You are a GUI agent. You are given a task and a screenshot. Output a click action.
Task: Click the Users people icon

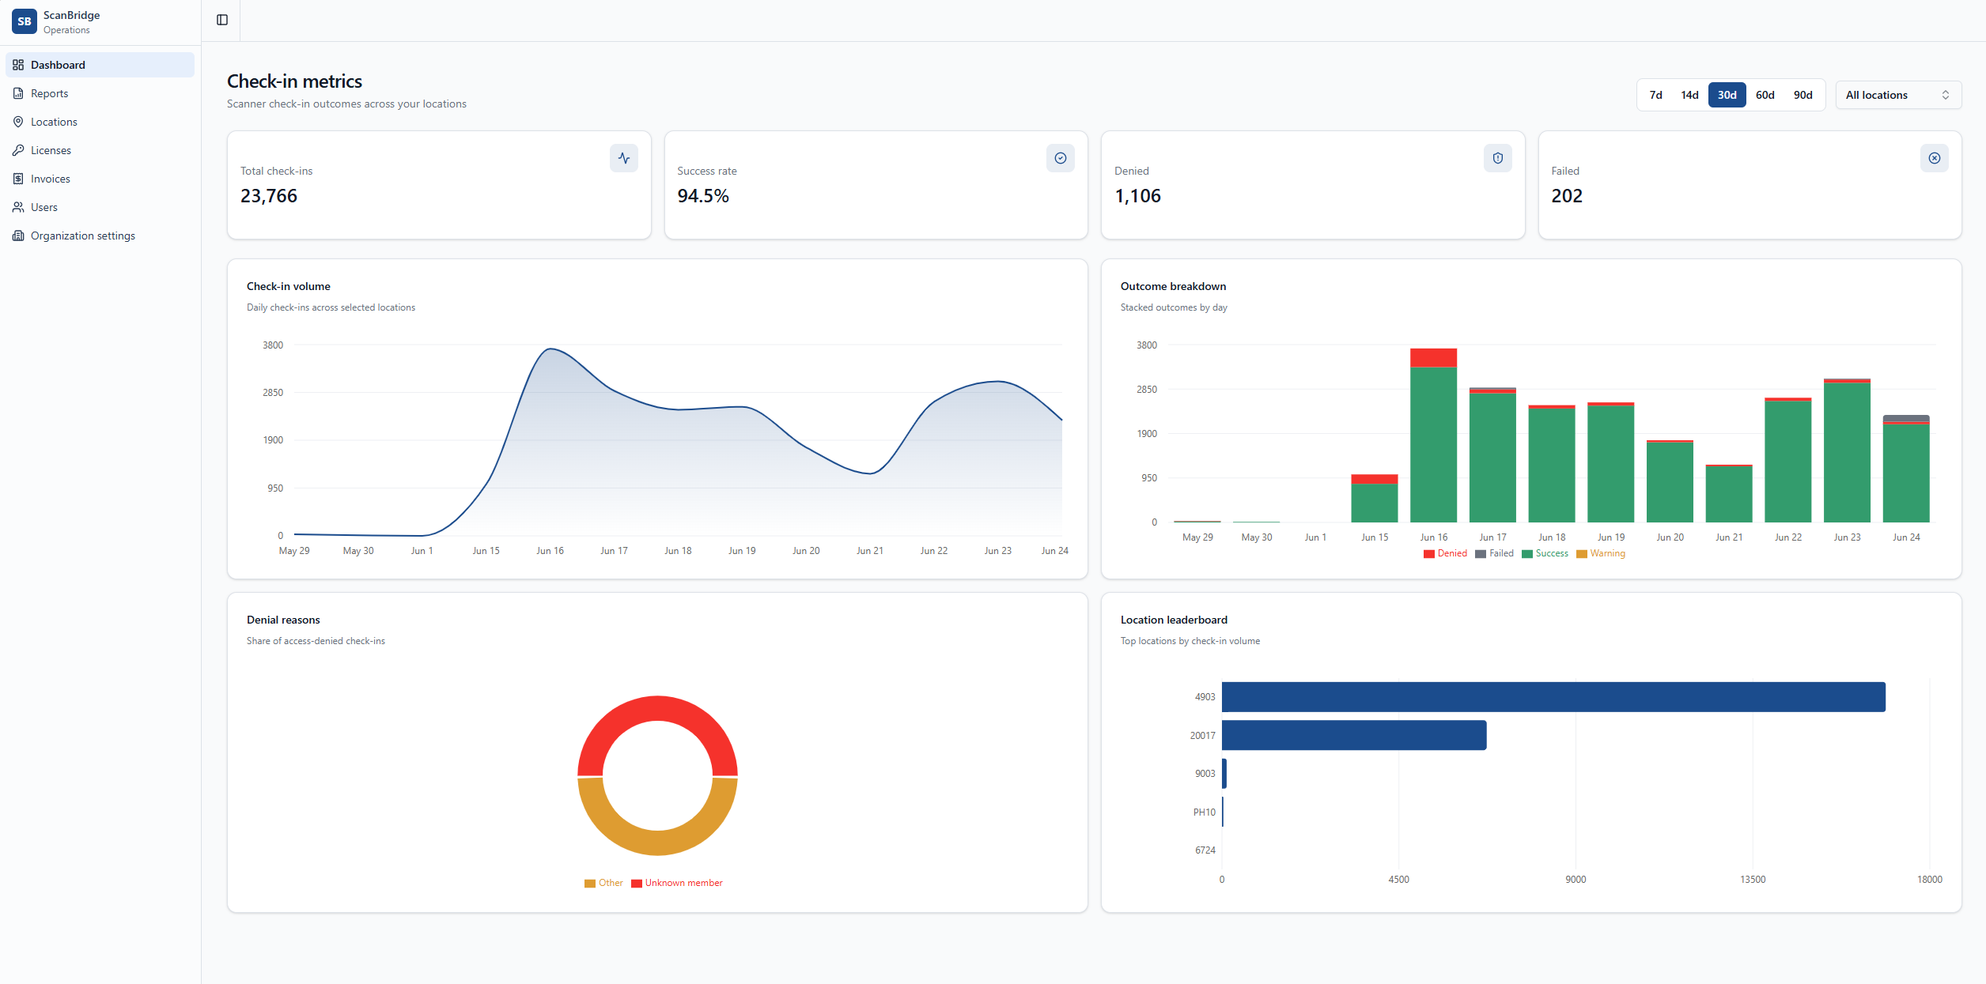[x=18, y=207]
